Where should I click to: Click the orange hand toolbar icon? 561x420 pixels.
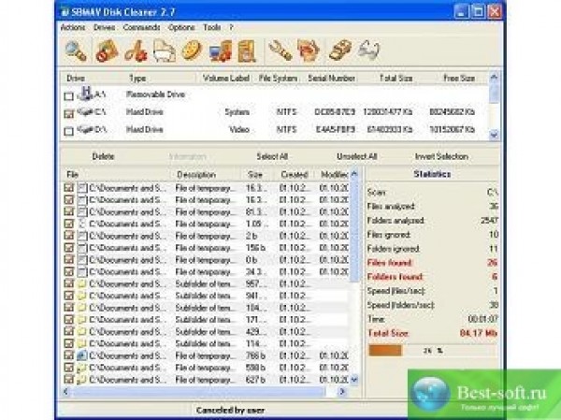(x=309, y=51)
